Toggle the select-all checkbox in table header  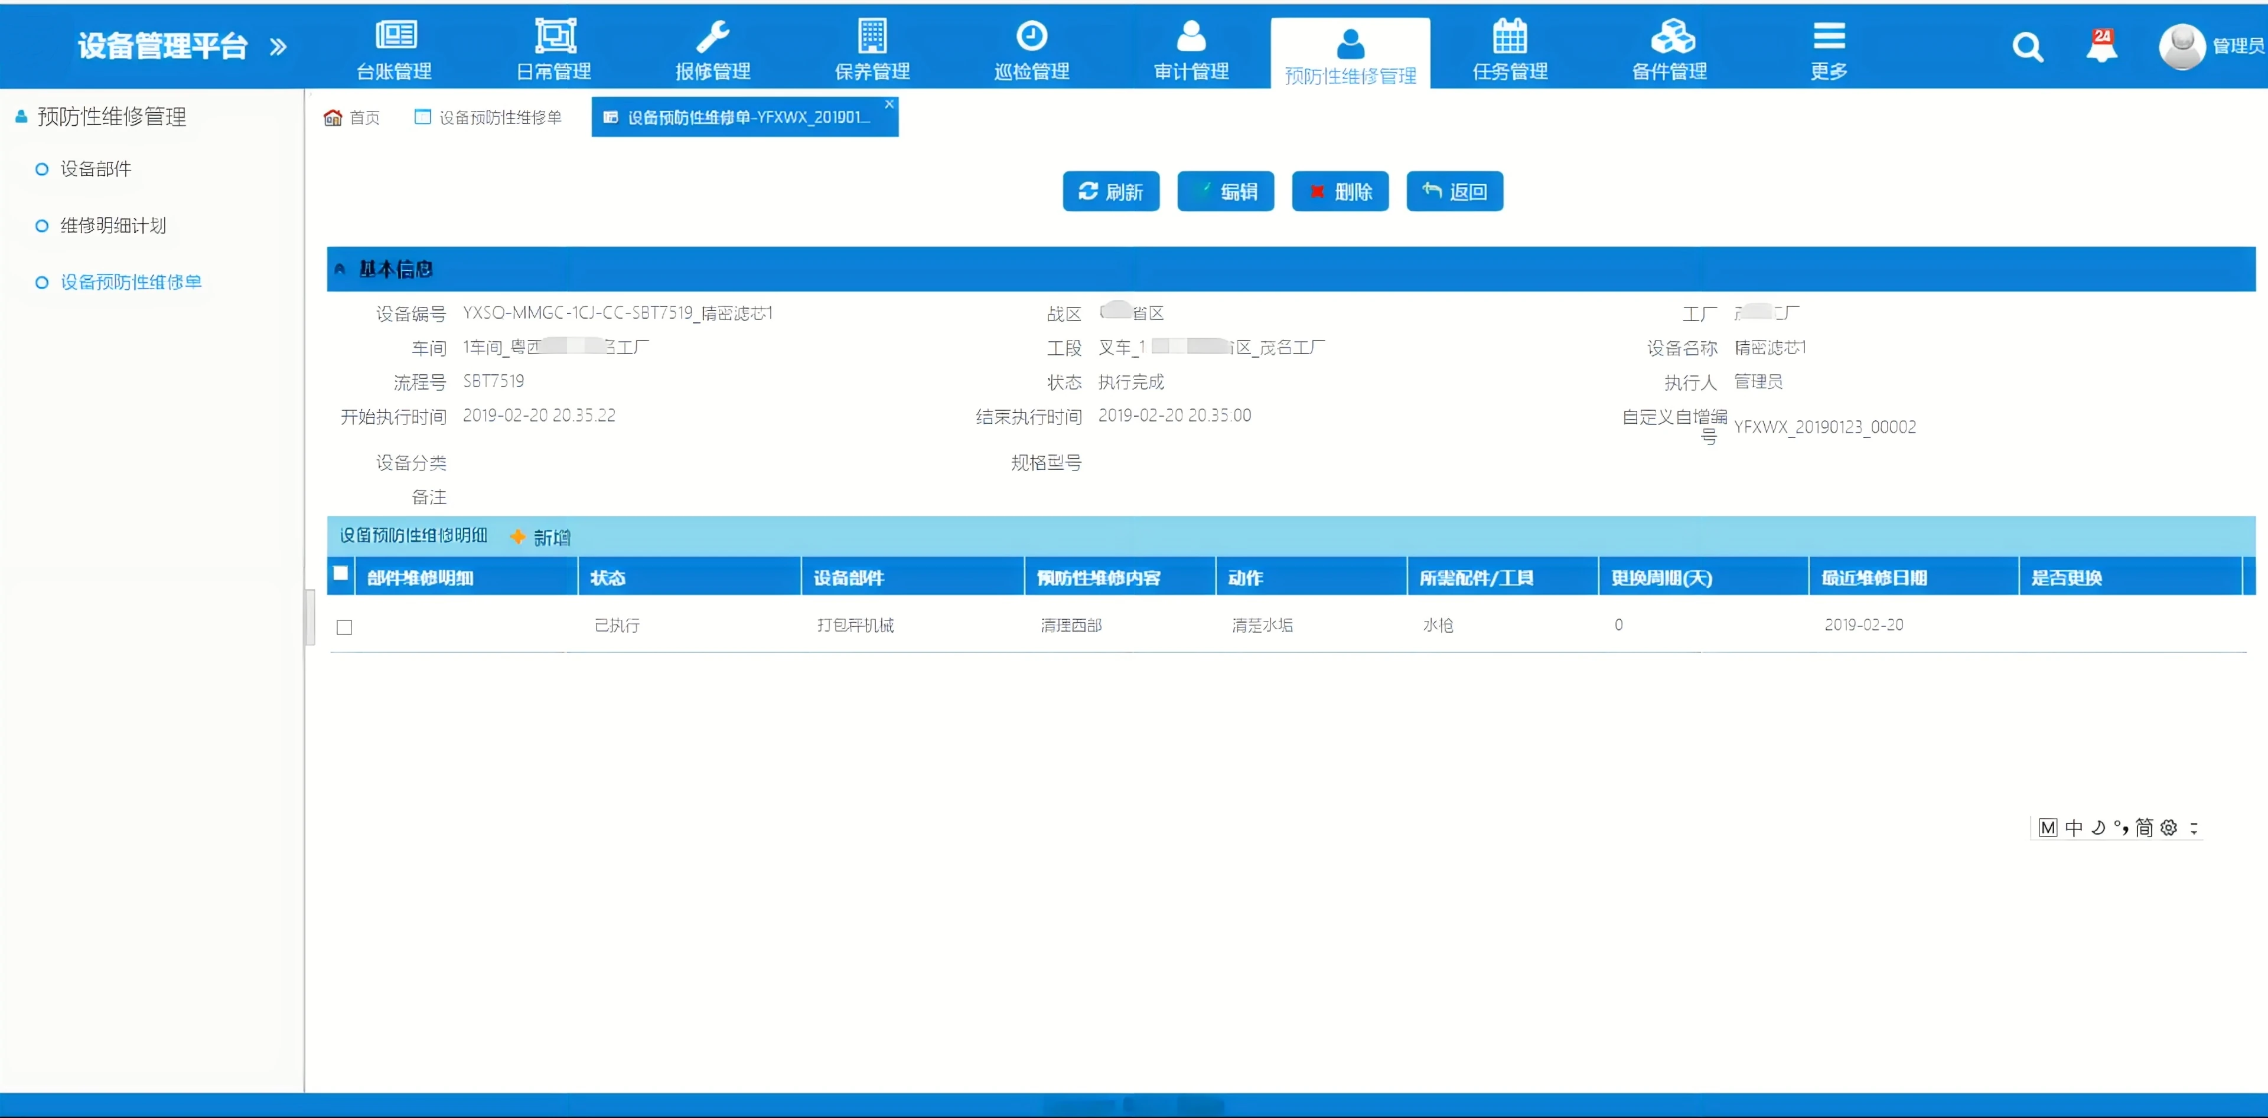point(341,574)
